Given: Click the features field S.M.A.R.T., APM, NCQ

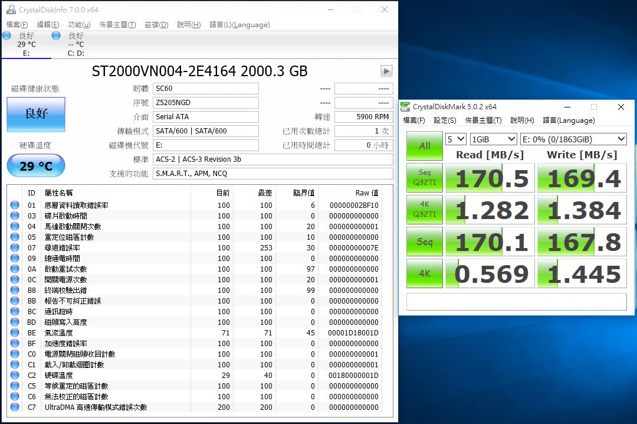Looking at the screenshot, I should 273,174.
